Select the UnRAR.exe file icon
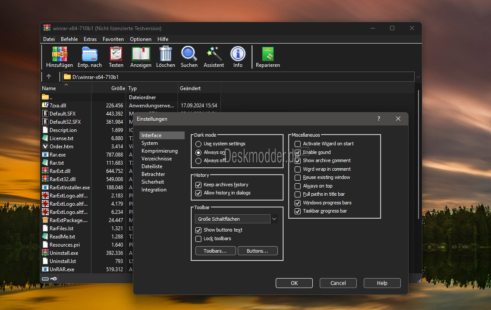 [45, 269]
